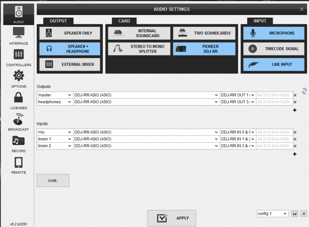Open the mic input type dropdown
This screenshot has width=309, height=227.
tap(55, 132)
